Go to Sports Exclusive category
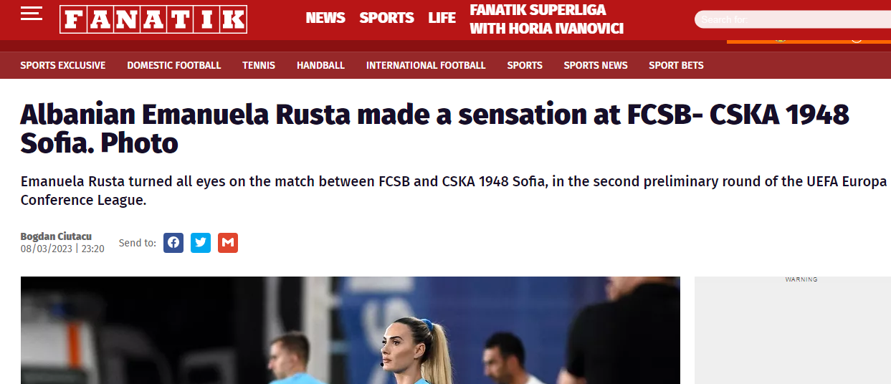Image resolution: width=891 pixels, height=384 pixels. 63,65
